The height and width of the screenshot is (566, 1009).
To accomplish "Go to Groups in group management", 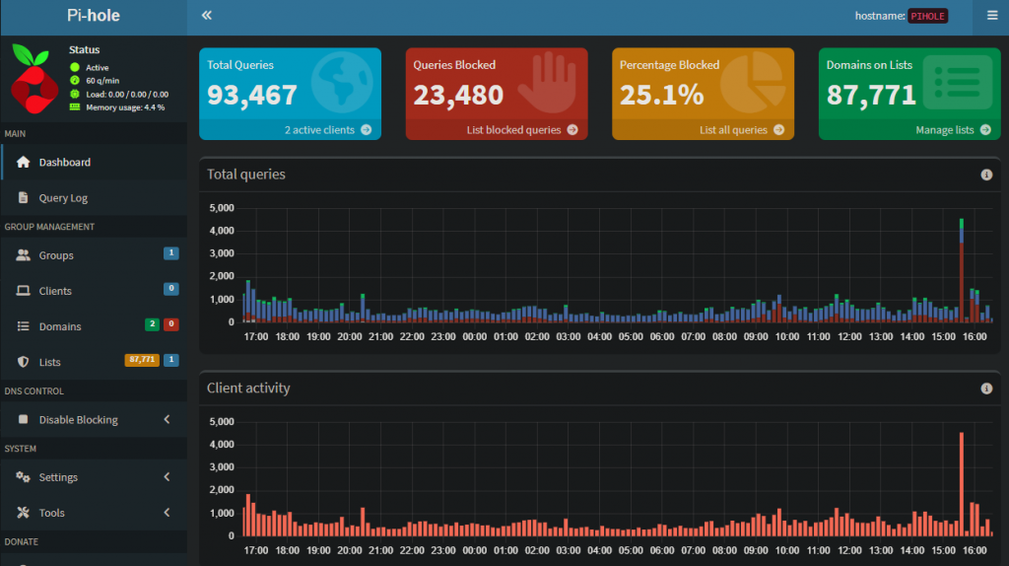I will 56,255.
